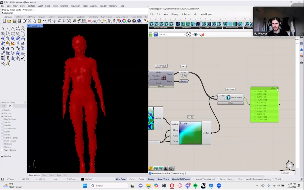Toggle Grid Snap in the status bar
304x190 pixels.
coord(121,179)
